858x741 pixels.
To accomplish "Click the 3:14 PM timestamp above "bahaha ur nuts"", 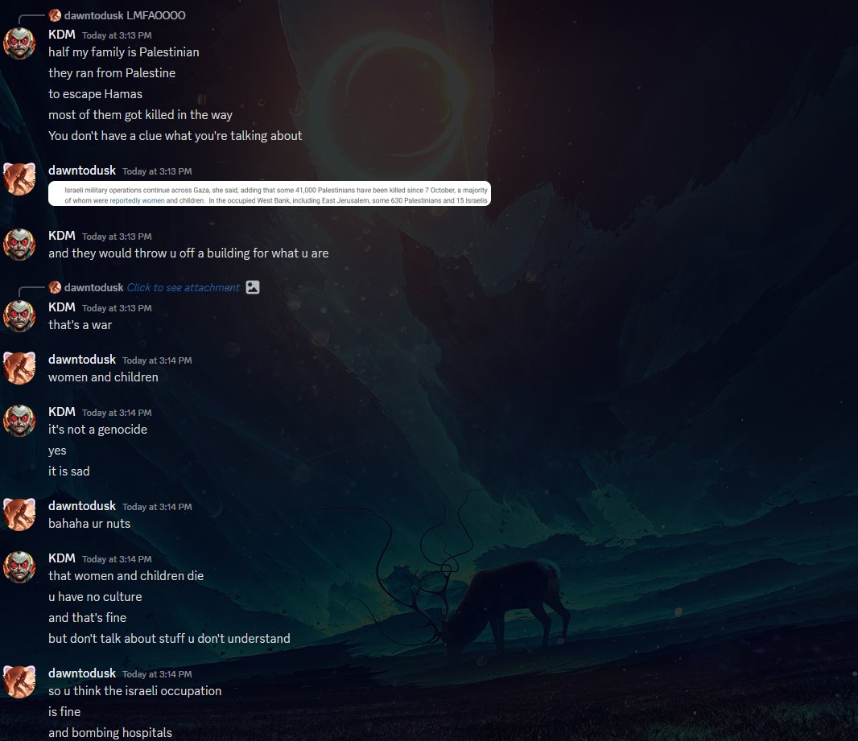I will (157, 507).
